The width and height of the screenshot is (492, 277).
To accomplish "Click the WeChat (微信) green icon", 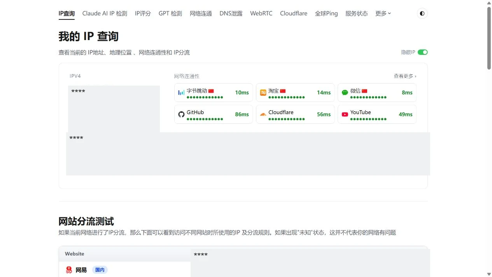I will pos(345,93).
